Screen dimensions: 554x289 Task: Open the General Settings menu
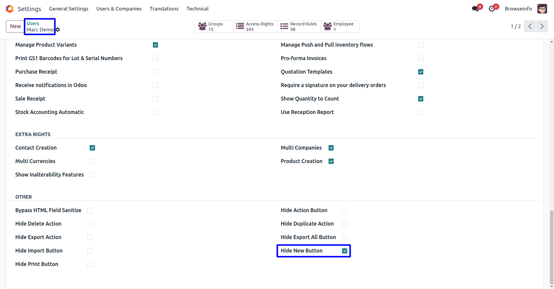[69, 9]
